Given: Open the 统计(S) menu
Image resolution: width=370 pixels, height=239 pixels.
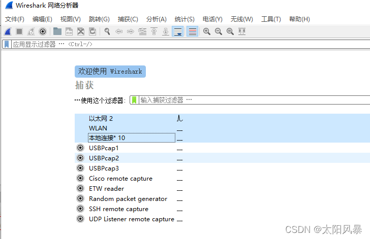Looking at the screenshot, I should (184, 19).
